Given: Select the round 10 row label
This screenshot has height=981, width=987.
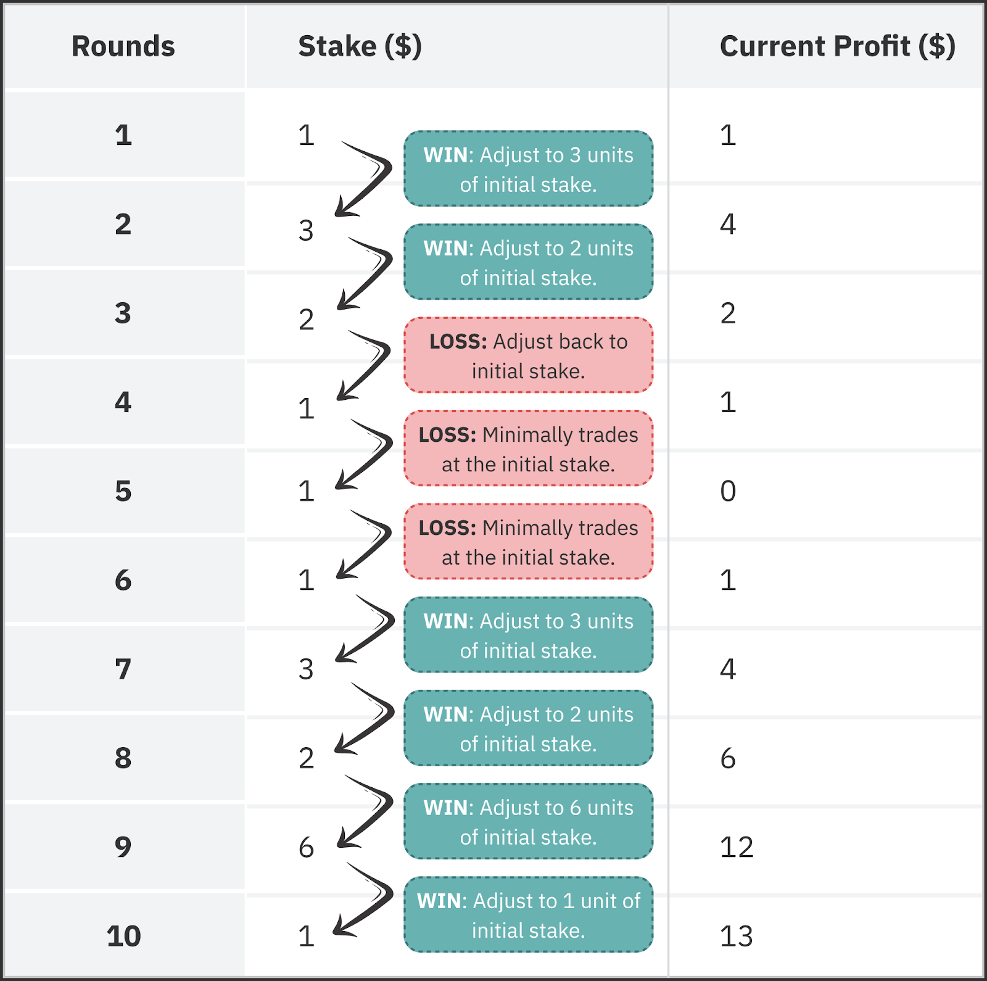Looking at the screenshot, I should [123, 936].
